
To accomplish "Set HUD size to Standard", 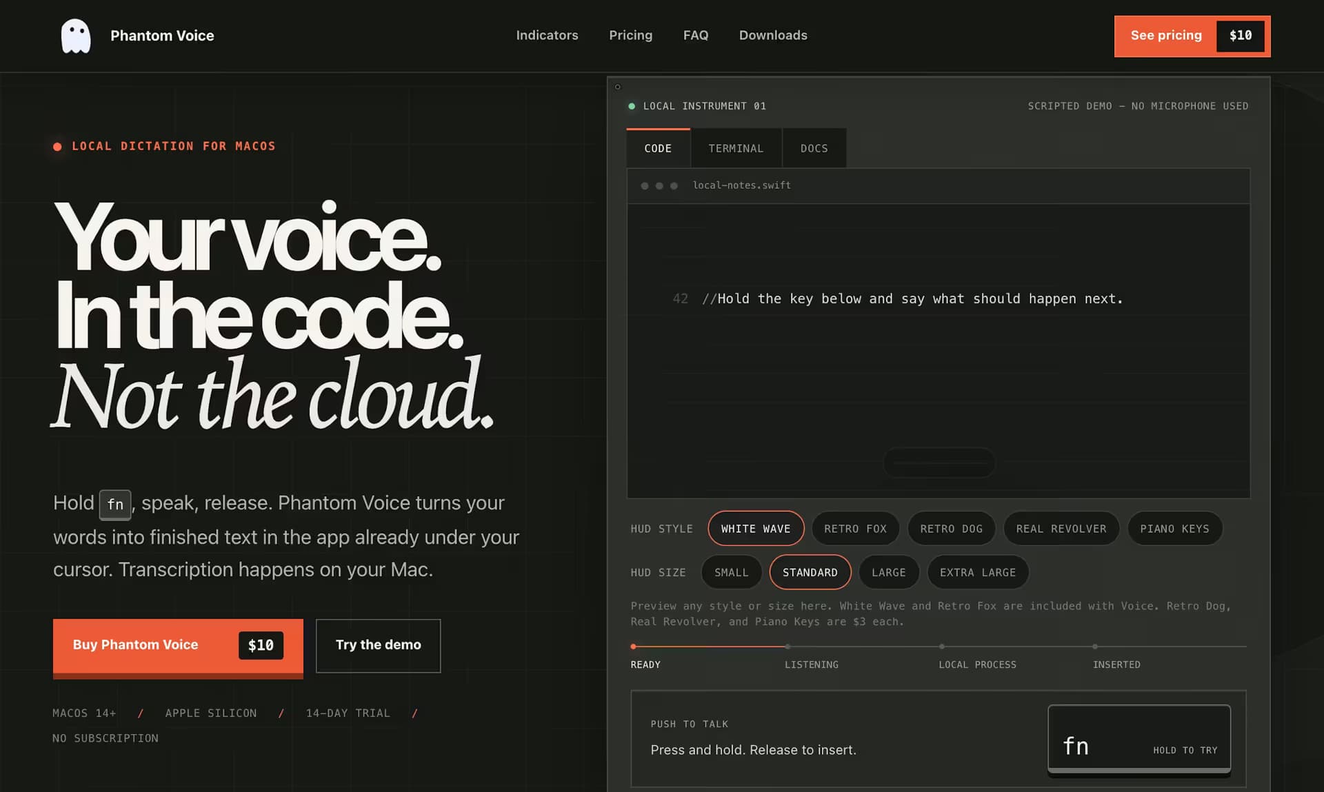I will [810, 572].
